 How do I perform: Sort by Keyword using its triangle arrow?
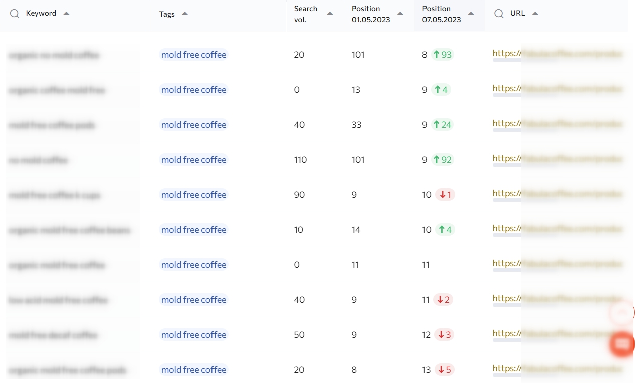(x=66, y=13)
